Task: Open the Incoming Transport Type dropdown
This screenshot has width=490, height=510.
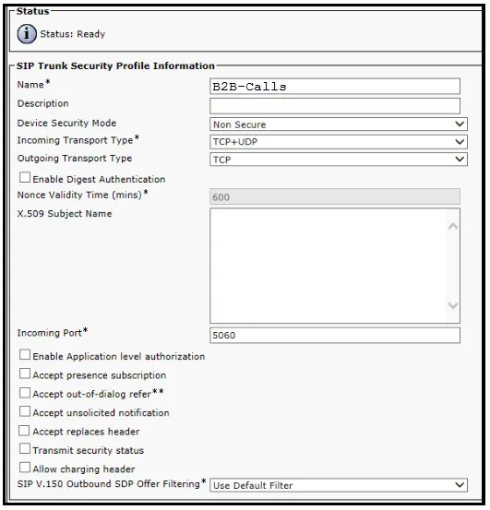Action: (339, 142)
